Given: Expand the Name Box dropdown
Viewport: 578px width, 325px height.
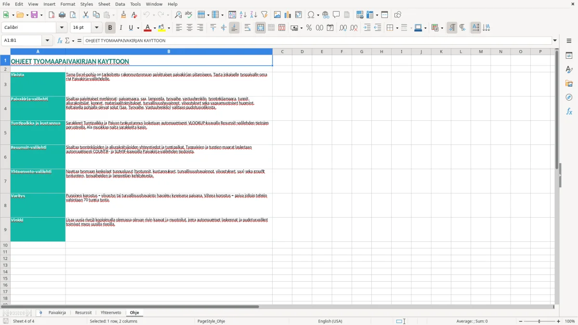Looking at the screenshot, I should tap(47, 40).
